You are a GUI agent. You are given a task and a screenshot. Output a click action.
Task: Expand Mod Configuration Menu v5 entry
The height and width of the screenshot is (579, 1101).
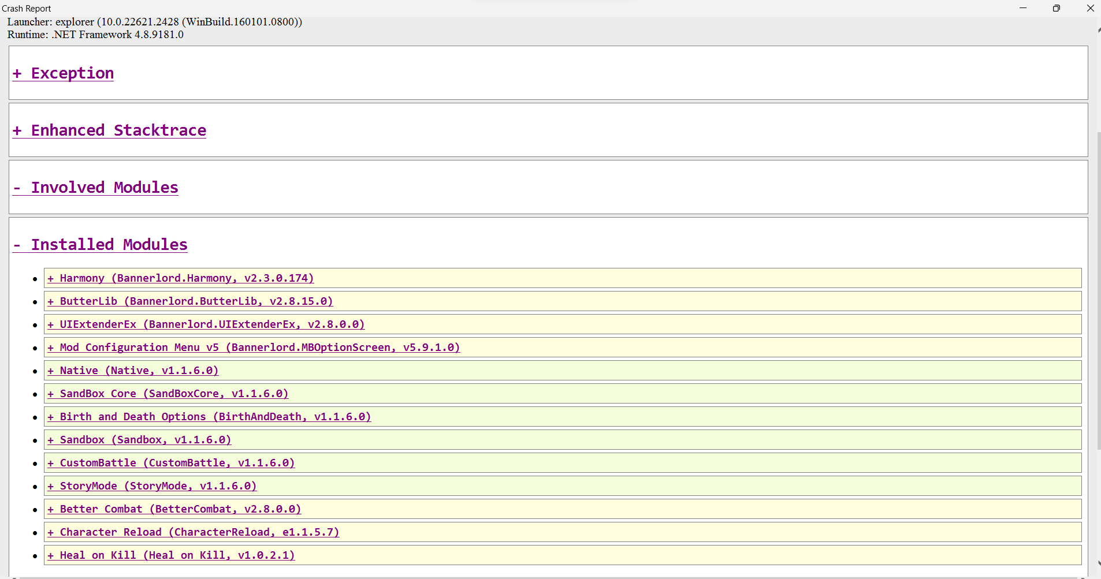coord(254,348)
